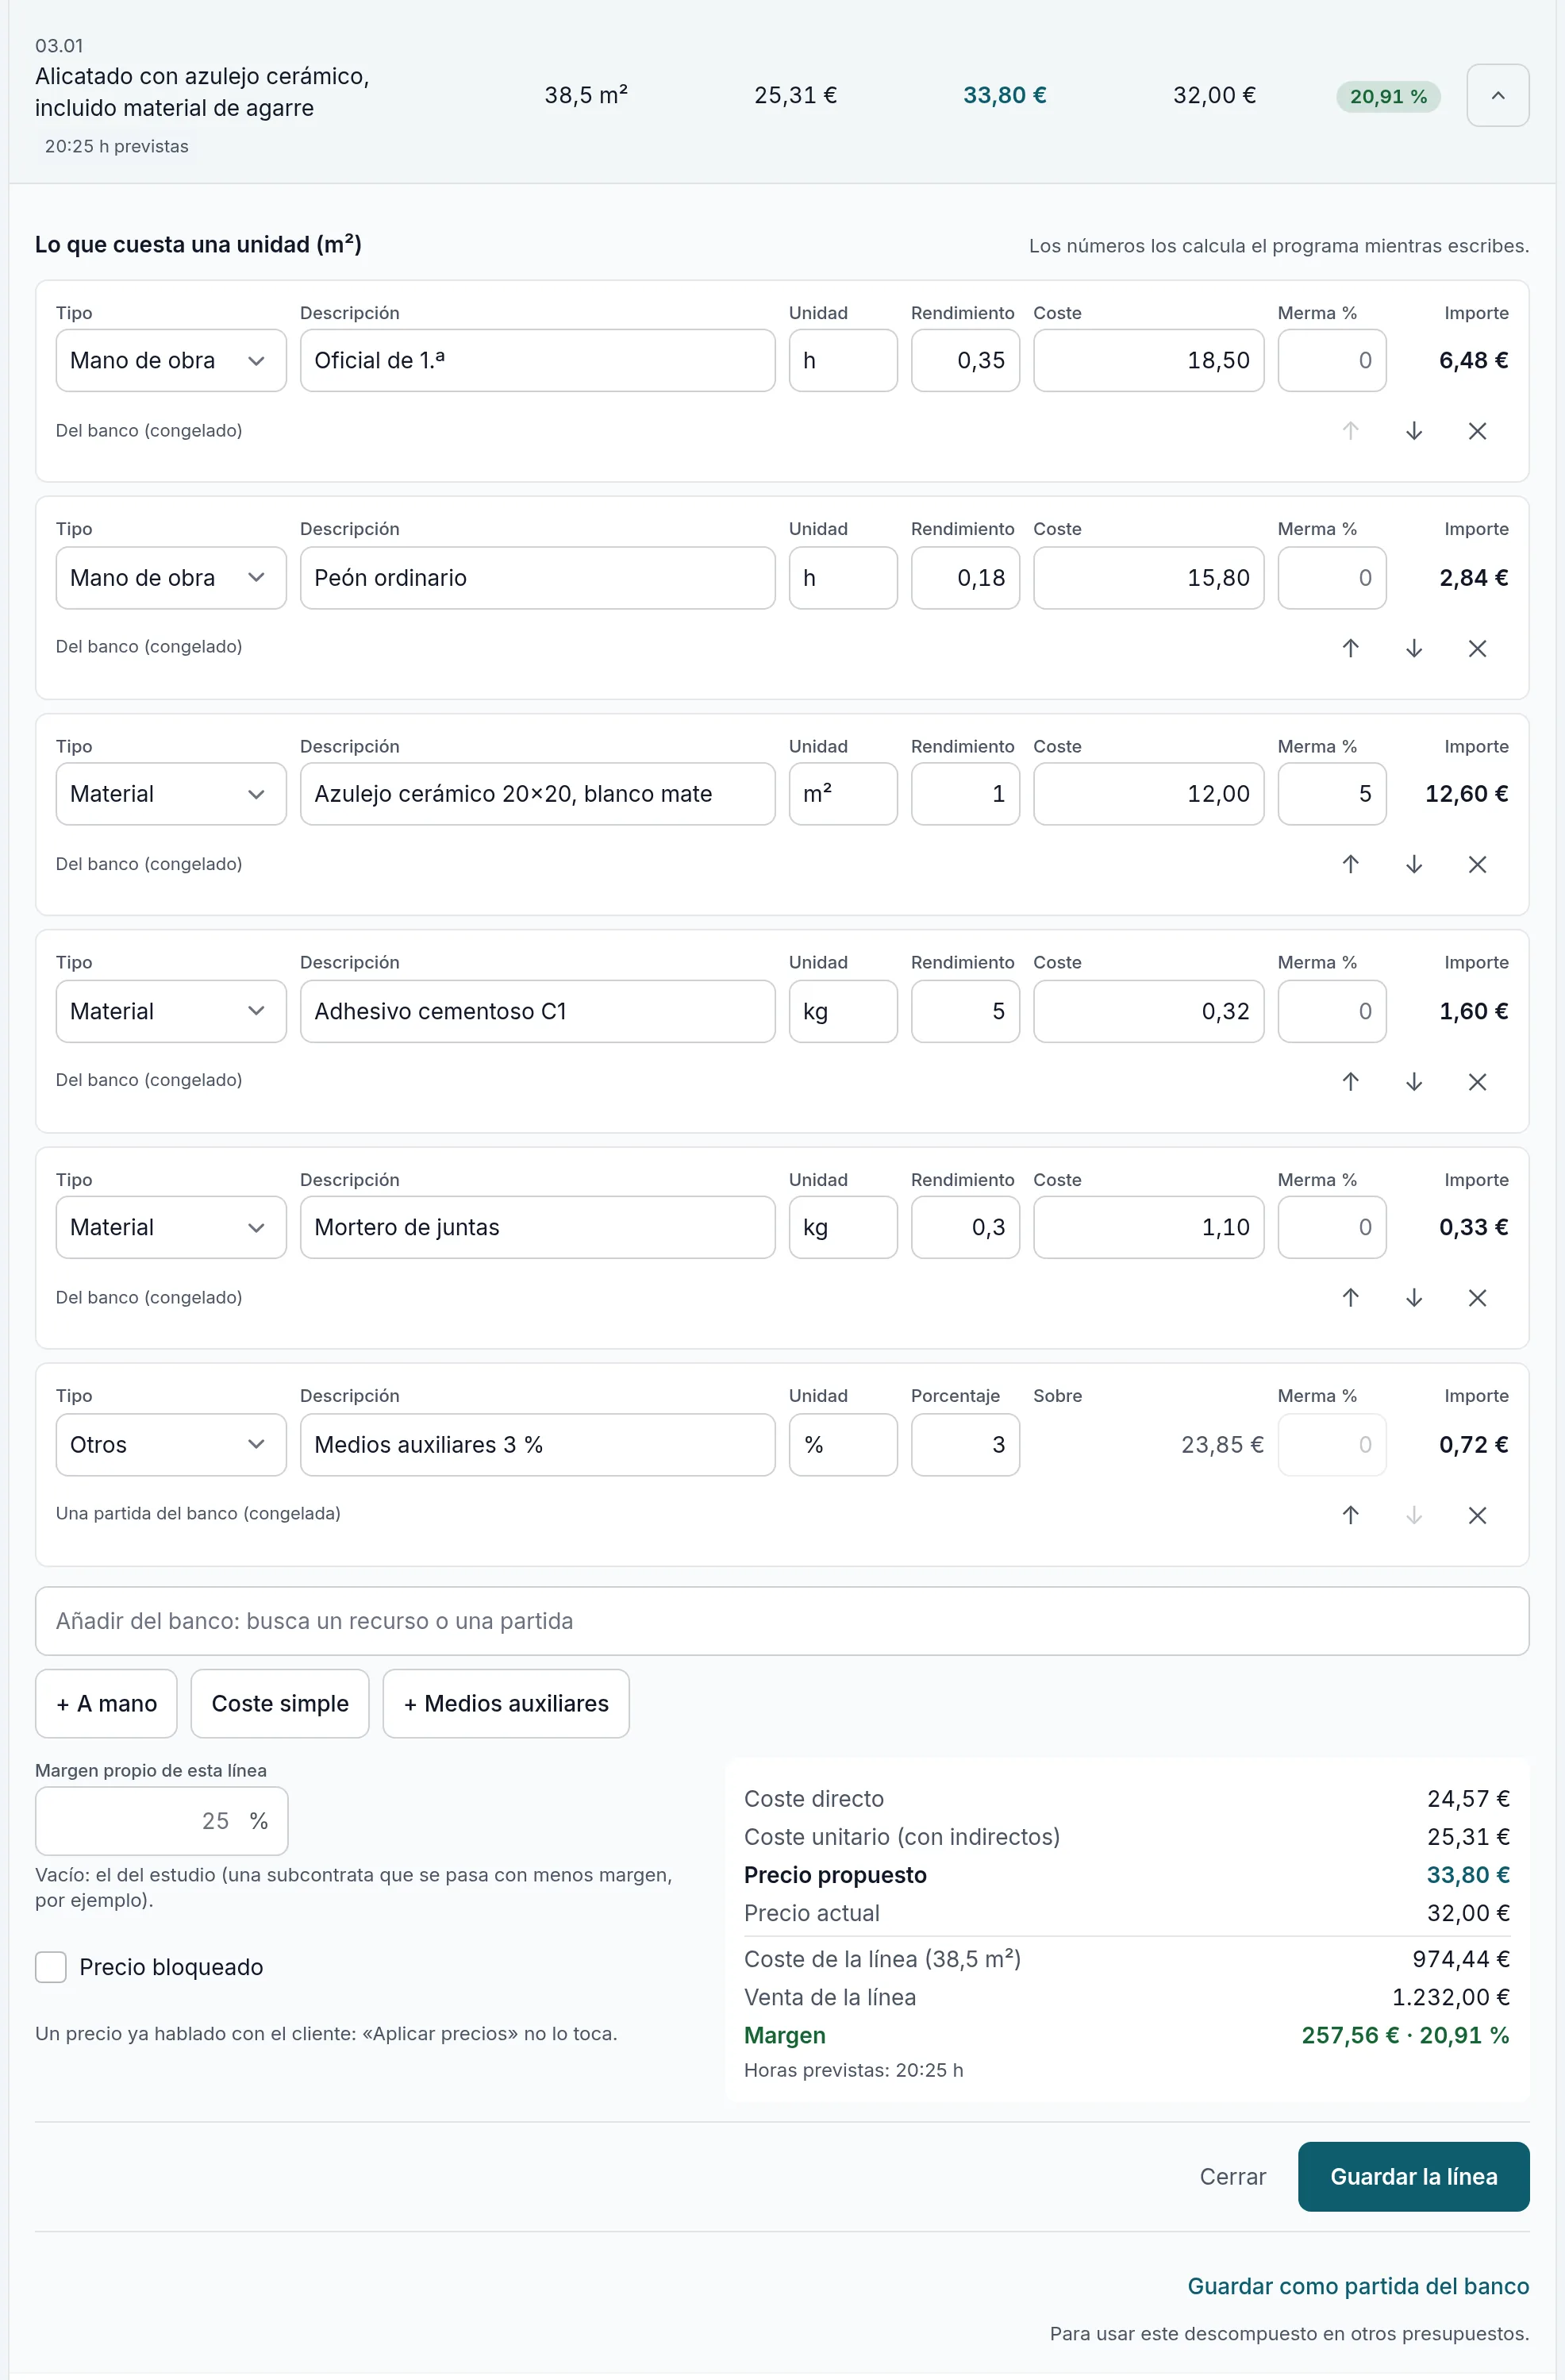
Task: Click the 33,80 € value in the 03.01 header
Action: [1004, 95]
